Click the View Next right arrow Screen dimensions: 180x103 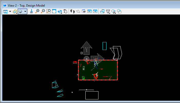click(x=95, y=11)
